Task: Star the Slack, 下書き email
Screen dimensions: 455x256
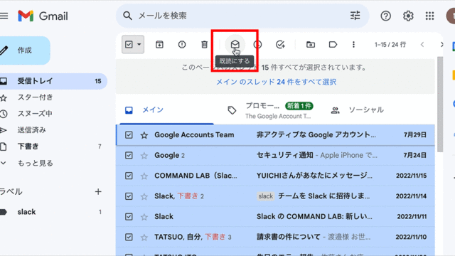Action: coord(144,196)
